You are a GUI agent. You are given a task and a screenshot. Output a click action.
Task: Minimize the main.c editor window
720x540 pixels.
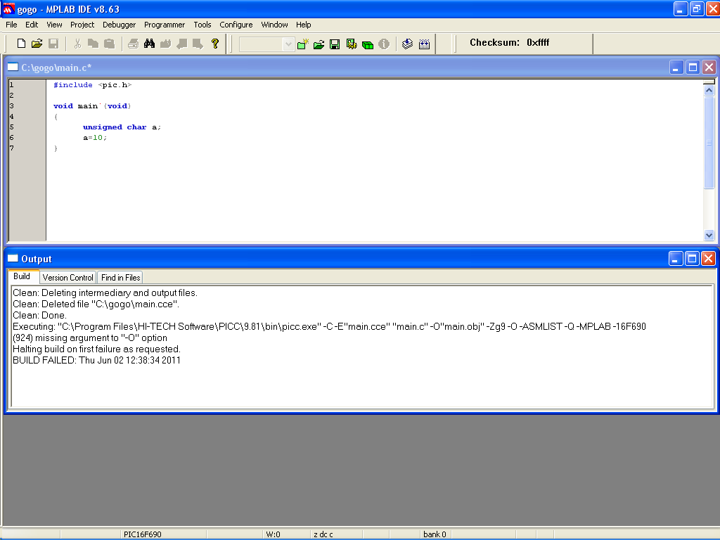click(x=676, y=67)
